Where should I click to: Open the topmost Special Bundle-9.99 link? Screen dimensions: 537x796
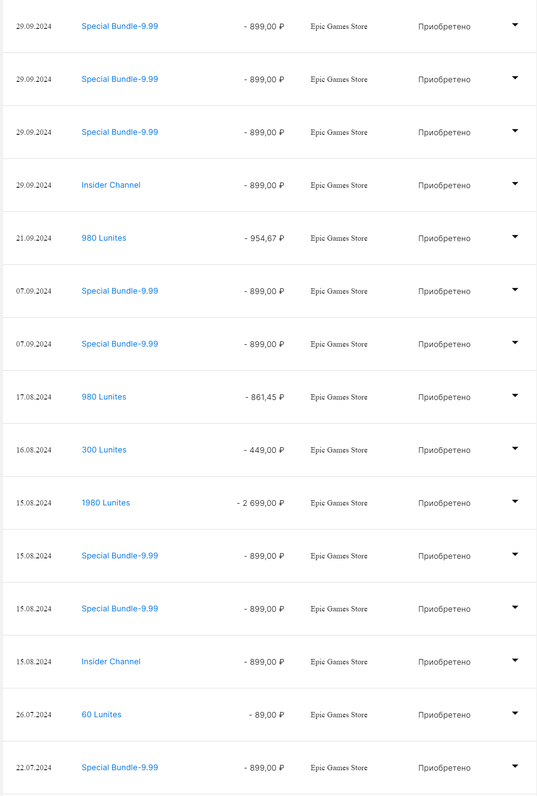tap(120, 26)
